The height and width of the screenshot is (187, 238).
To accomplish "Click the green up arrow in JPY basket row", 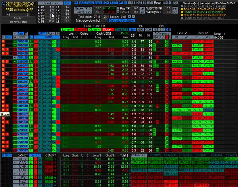I will (x=55, y=178).
